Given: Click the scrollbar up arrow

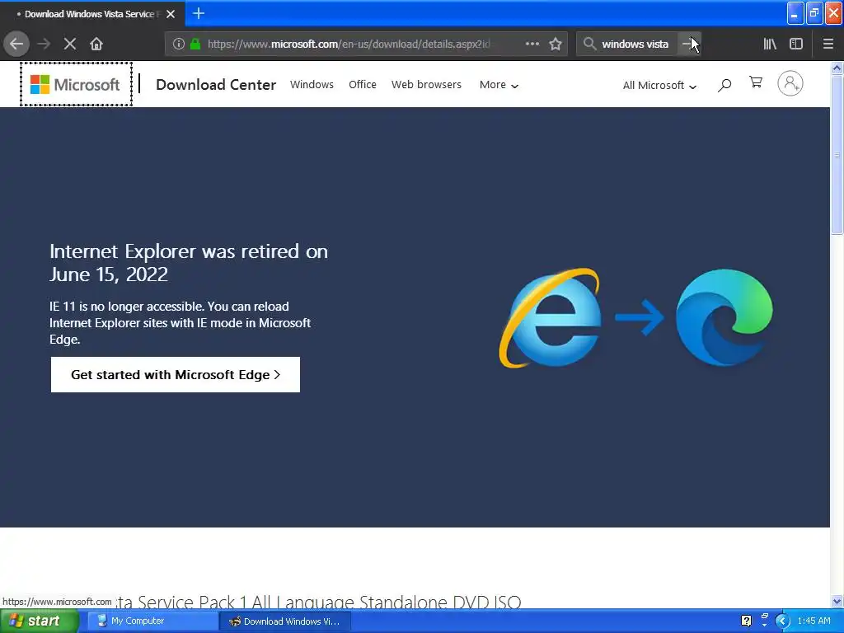Looking at the screenshot, I should click(x=837, y=68).
